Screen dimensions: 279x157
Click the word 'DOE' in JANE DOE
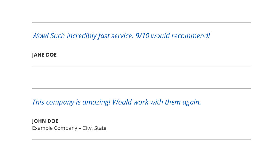[51, 55]
